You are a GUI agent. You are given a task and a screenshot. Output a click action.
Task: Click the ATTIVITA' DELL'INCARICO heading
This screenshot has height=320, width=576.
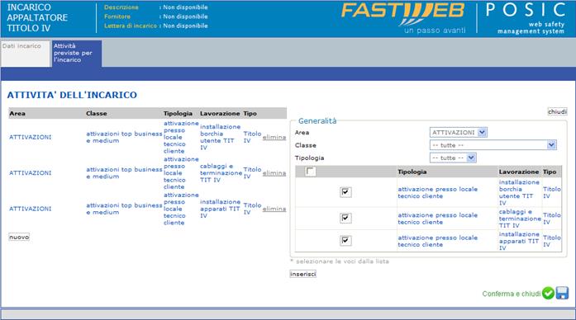coord(72,95)
